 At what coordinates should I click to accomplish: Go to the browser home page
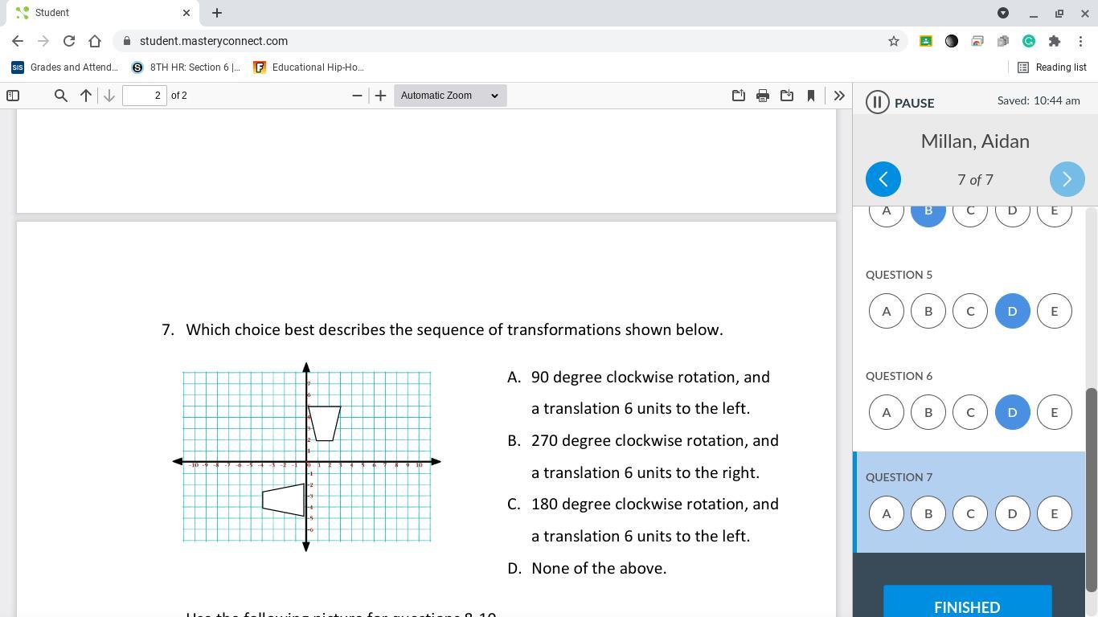point(95,41)
